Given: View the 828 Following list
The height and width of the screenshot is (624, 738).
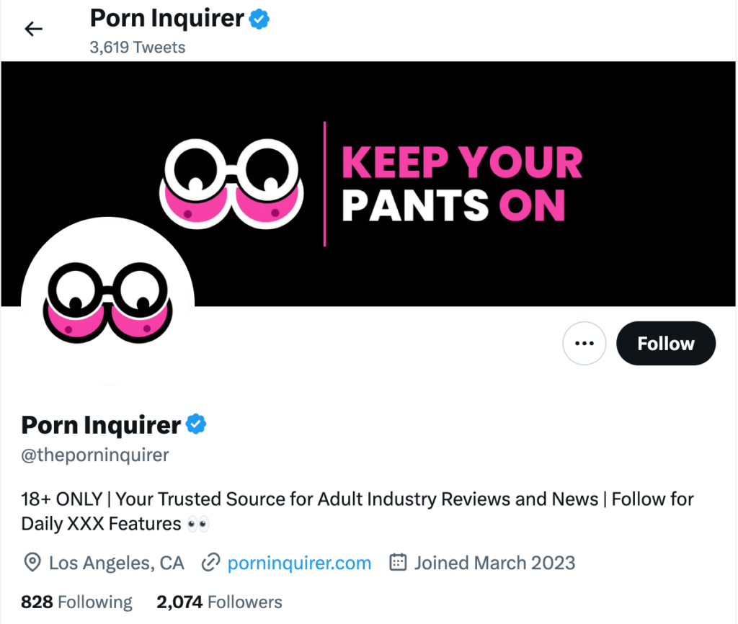Looking at the screenshot, I should coord(76,602).
